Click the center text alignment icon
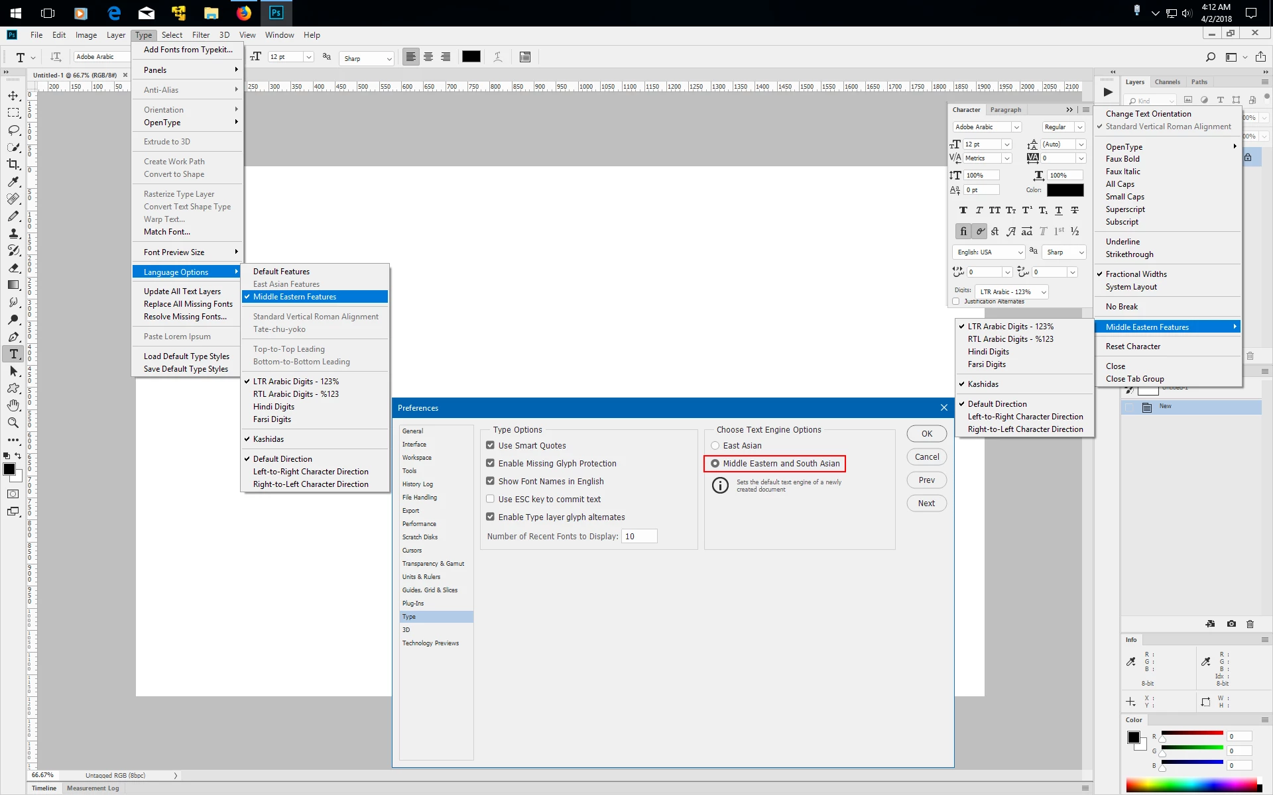Screen dimensions: 1273x795 coord(428,57)
